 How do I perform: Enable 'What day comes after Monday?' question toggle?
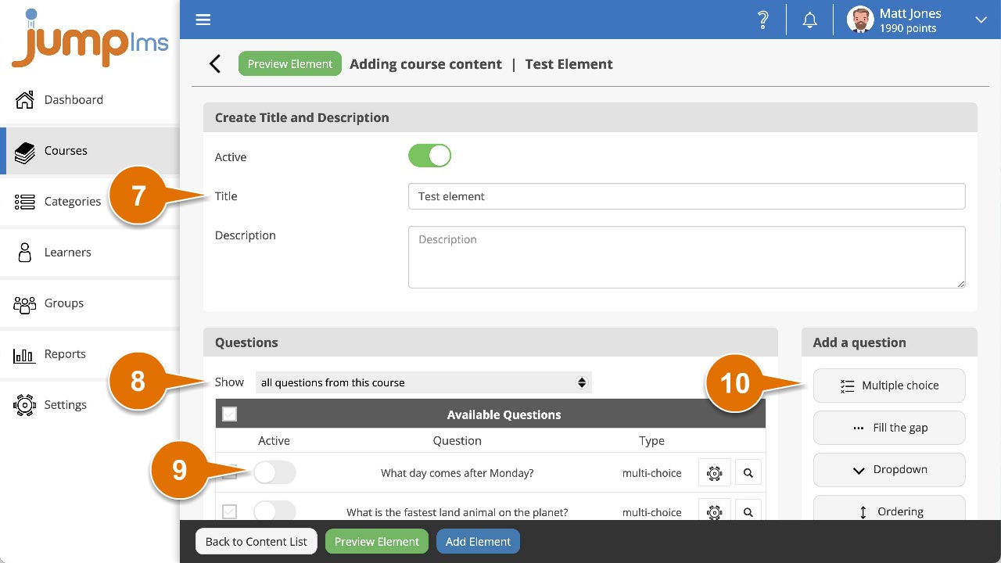[x=274, y=472]
